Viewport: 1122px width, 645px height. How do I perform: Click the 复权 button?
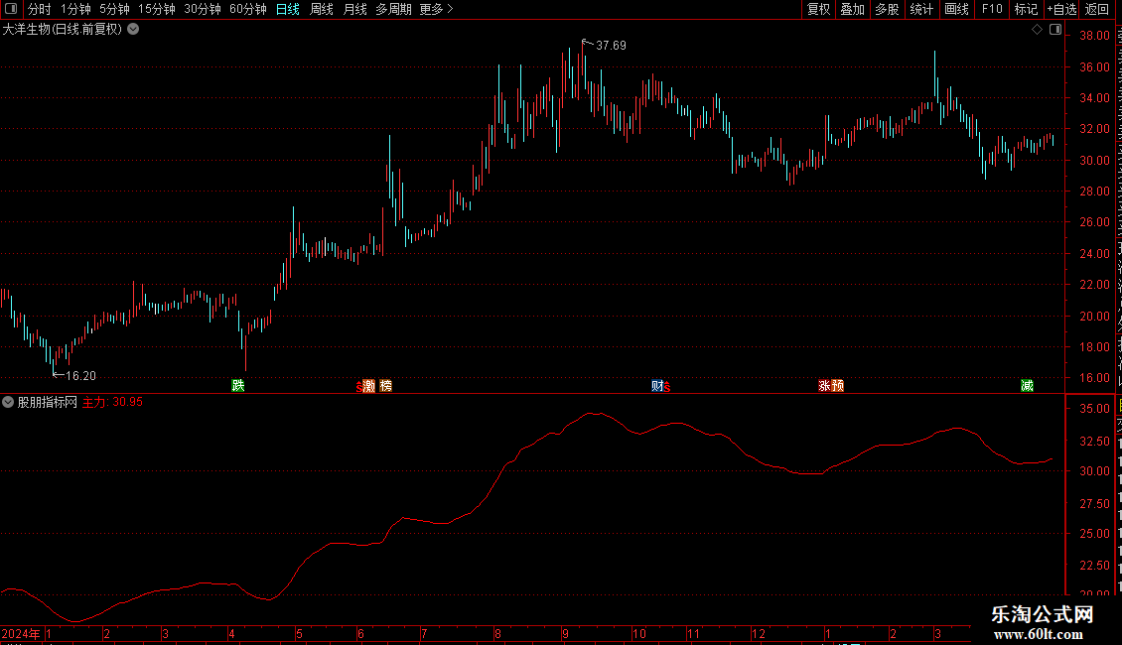(818, 9)
